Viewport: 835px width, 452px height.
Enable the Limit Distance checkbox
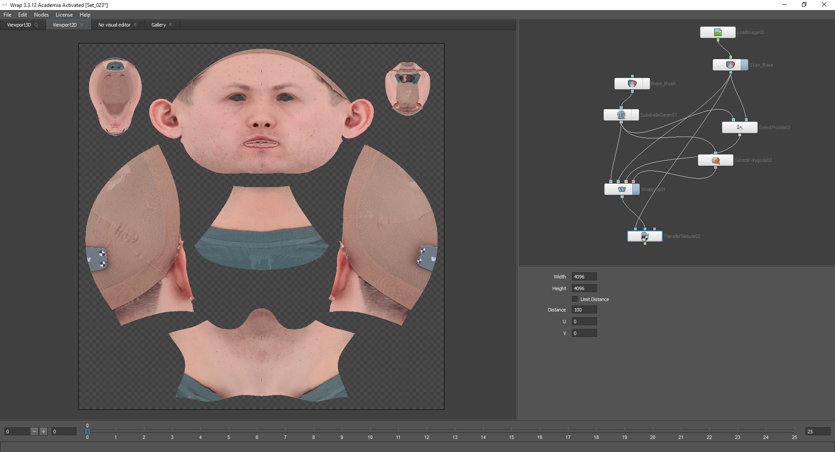click(x=575, y=299)
